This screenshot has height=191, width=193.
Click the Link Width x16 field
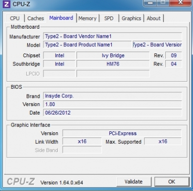click(x=82, y=141)
